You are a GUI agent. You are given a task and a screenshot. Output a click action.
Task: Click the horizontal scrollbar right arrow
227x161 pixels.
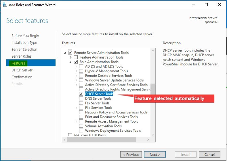pos(148,139)
